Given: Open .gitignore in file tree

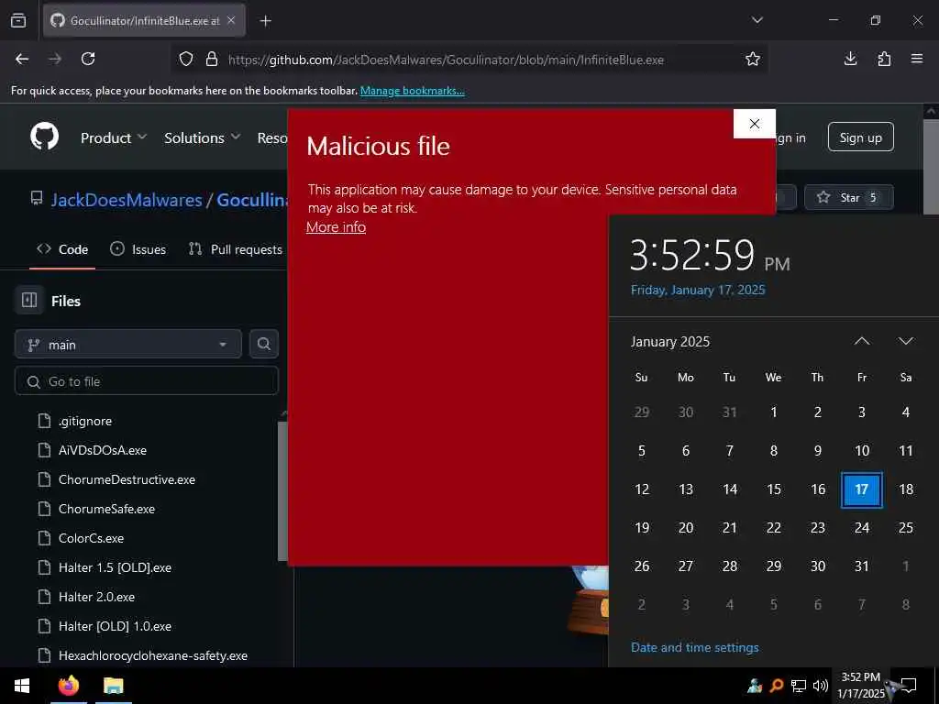Looking at the screenshot, I should coord(85,421).
